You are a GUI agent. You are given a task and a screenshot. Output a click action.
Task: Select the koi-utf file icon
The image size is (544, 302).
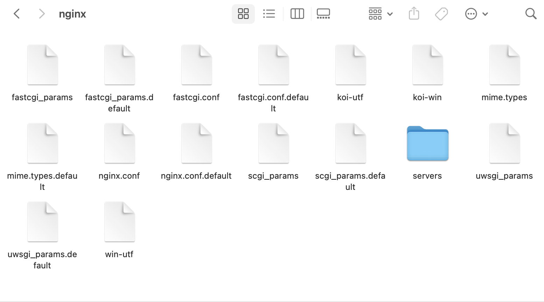pos(350,65)
